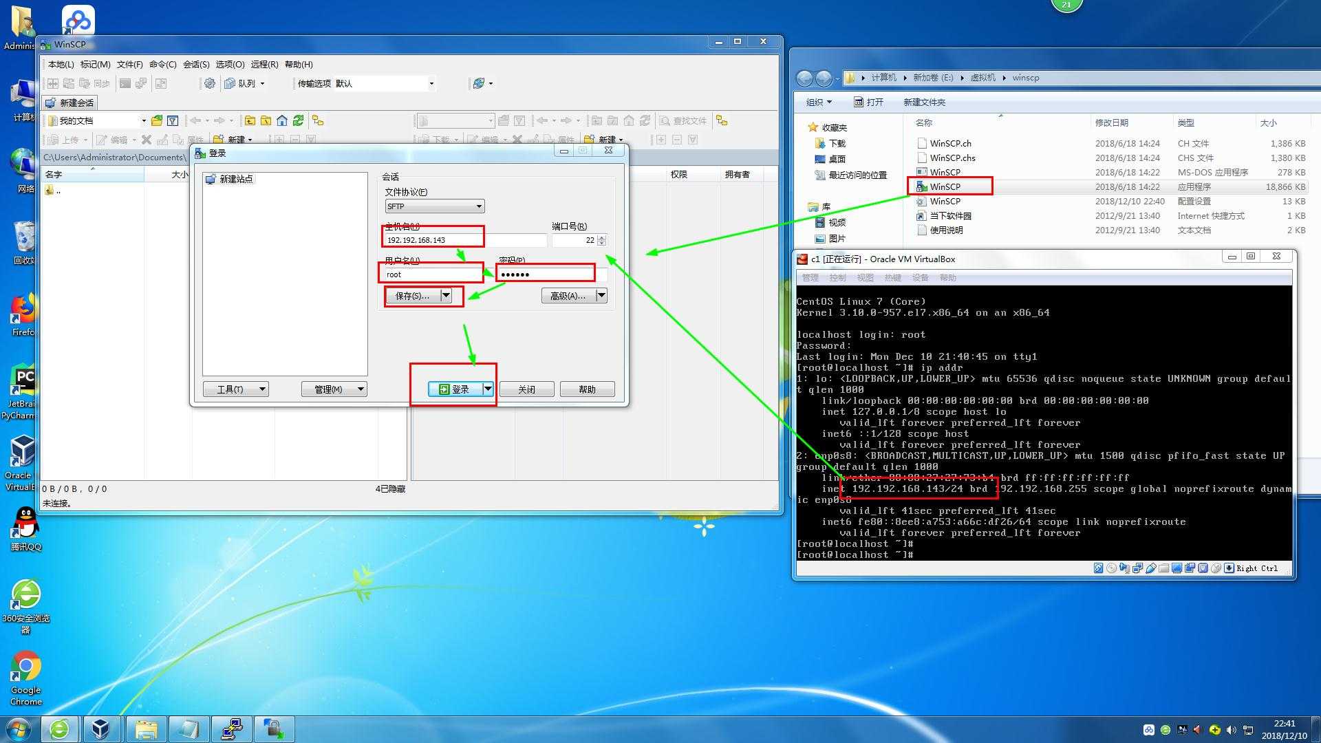Click the 密码 password field
1321x743 pixels.
552,274
